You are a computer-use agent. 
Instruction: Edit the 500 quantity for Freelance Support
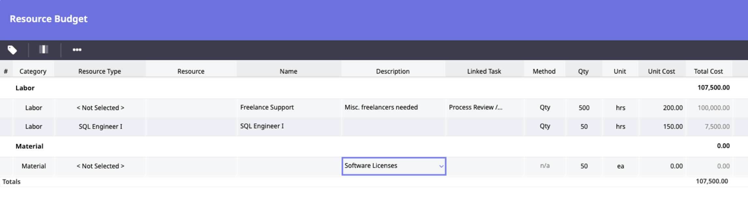point(584,108)
